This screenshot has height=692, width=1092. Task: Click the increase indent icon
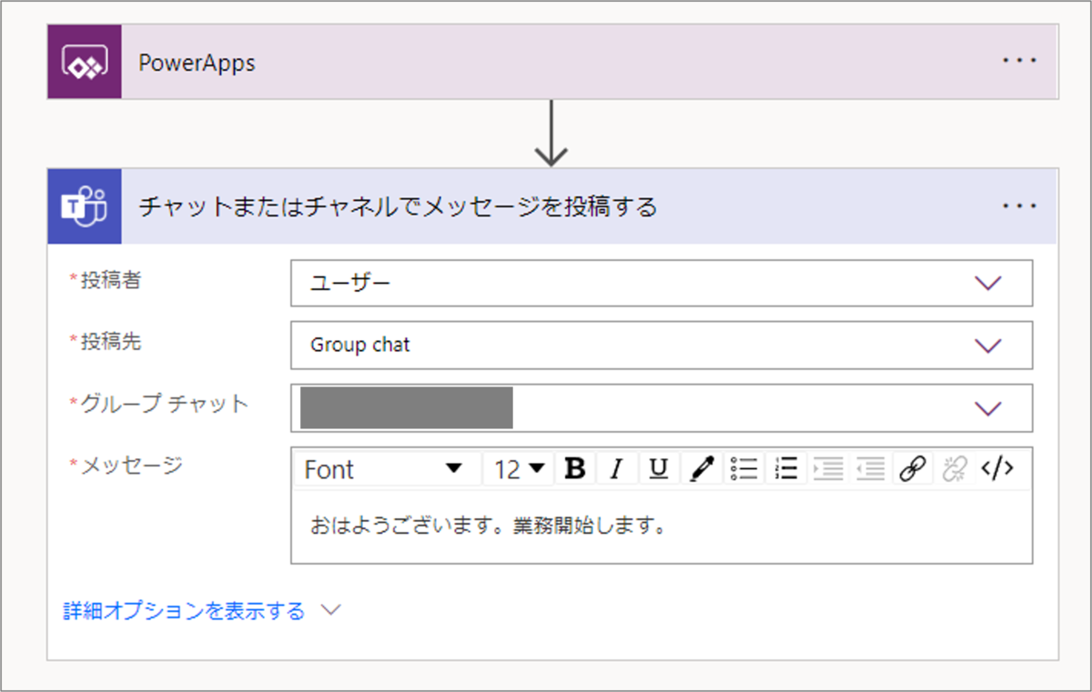(x=828, y=469)
